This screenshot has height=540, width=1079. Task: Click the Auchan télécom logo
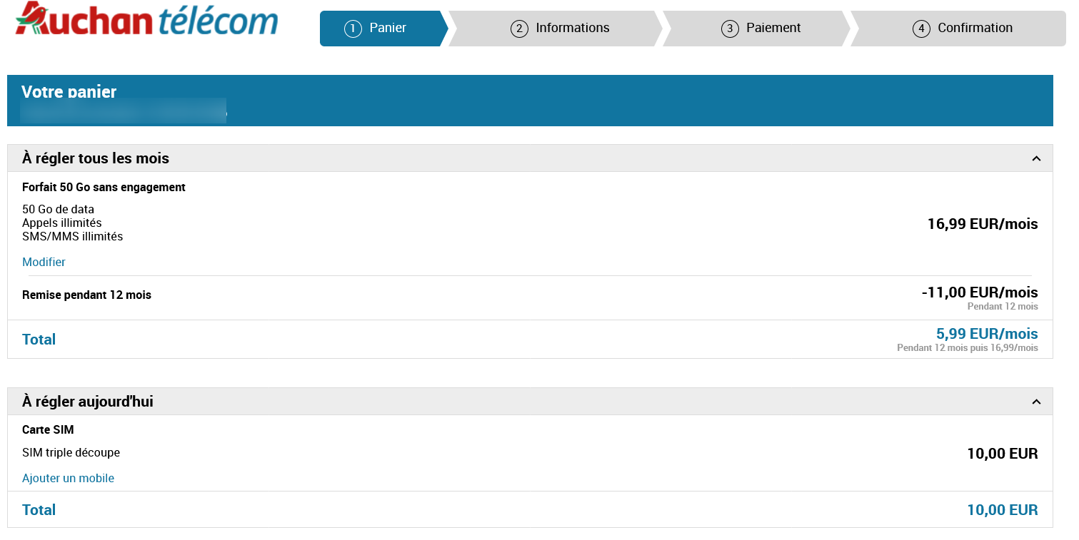click(146, 19)
